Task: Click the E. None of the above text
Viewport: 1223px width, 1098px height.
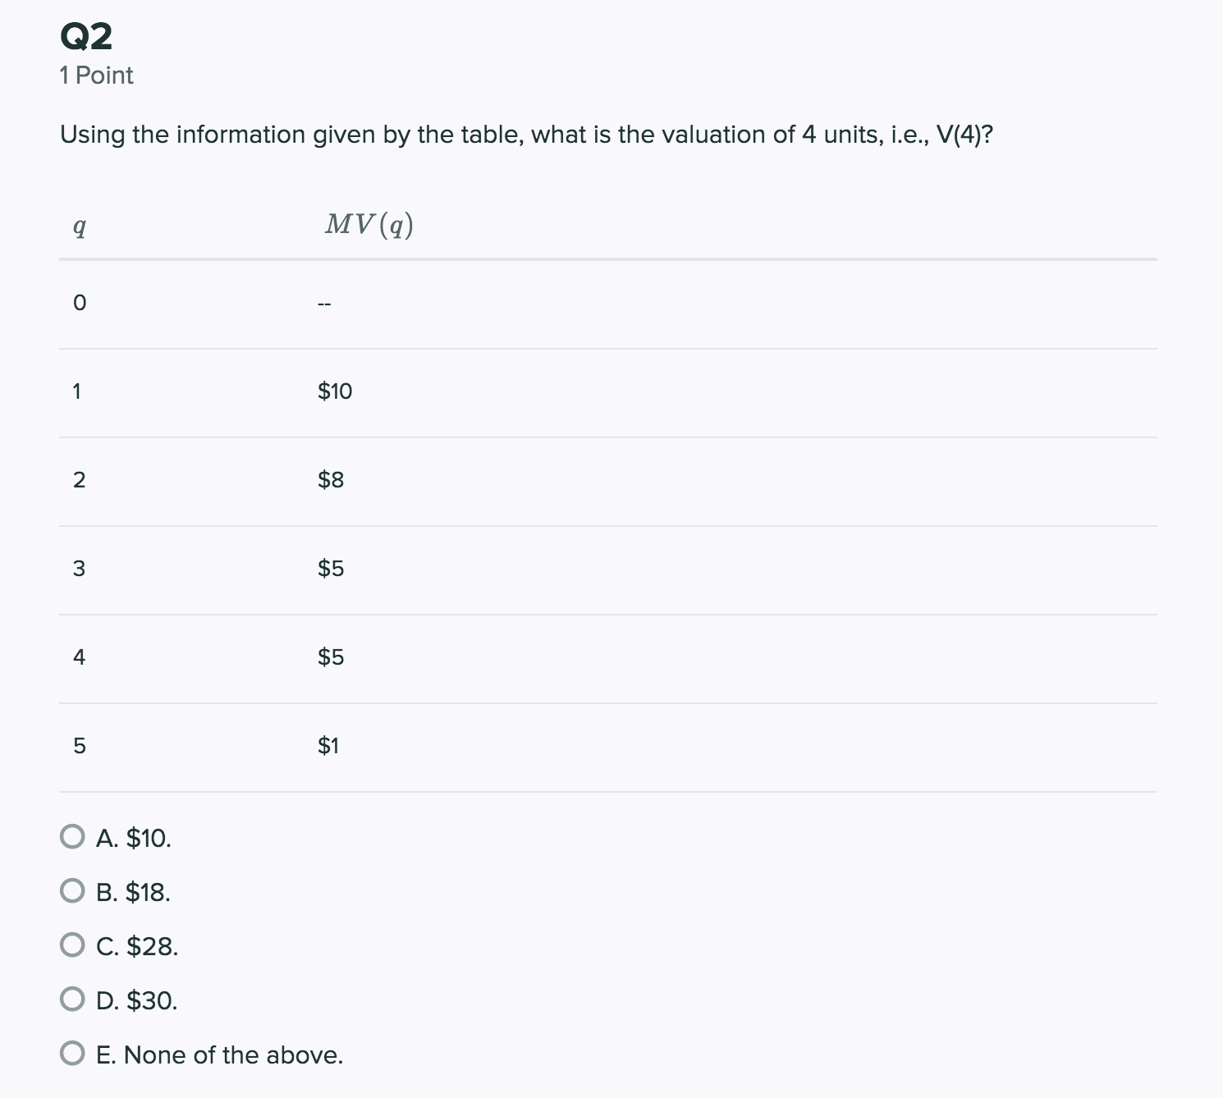Action: (x=220, y=1055)
